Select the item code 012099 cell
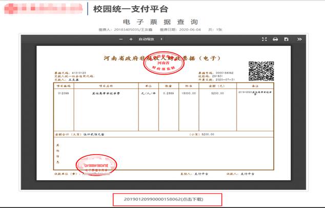The image size is (325, 208). coord(63,94)
